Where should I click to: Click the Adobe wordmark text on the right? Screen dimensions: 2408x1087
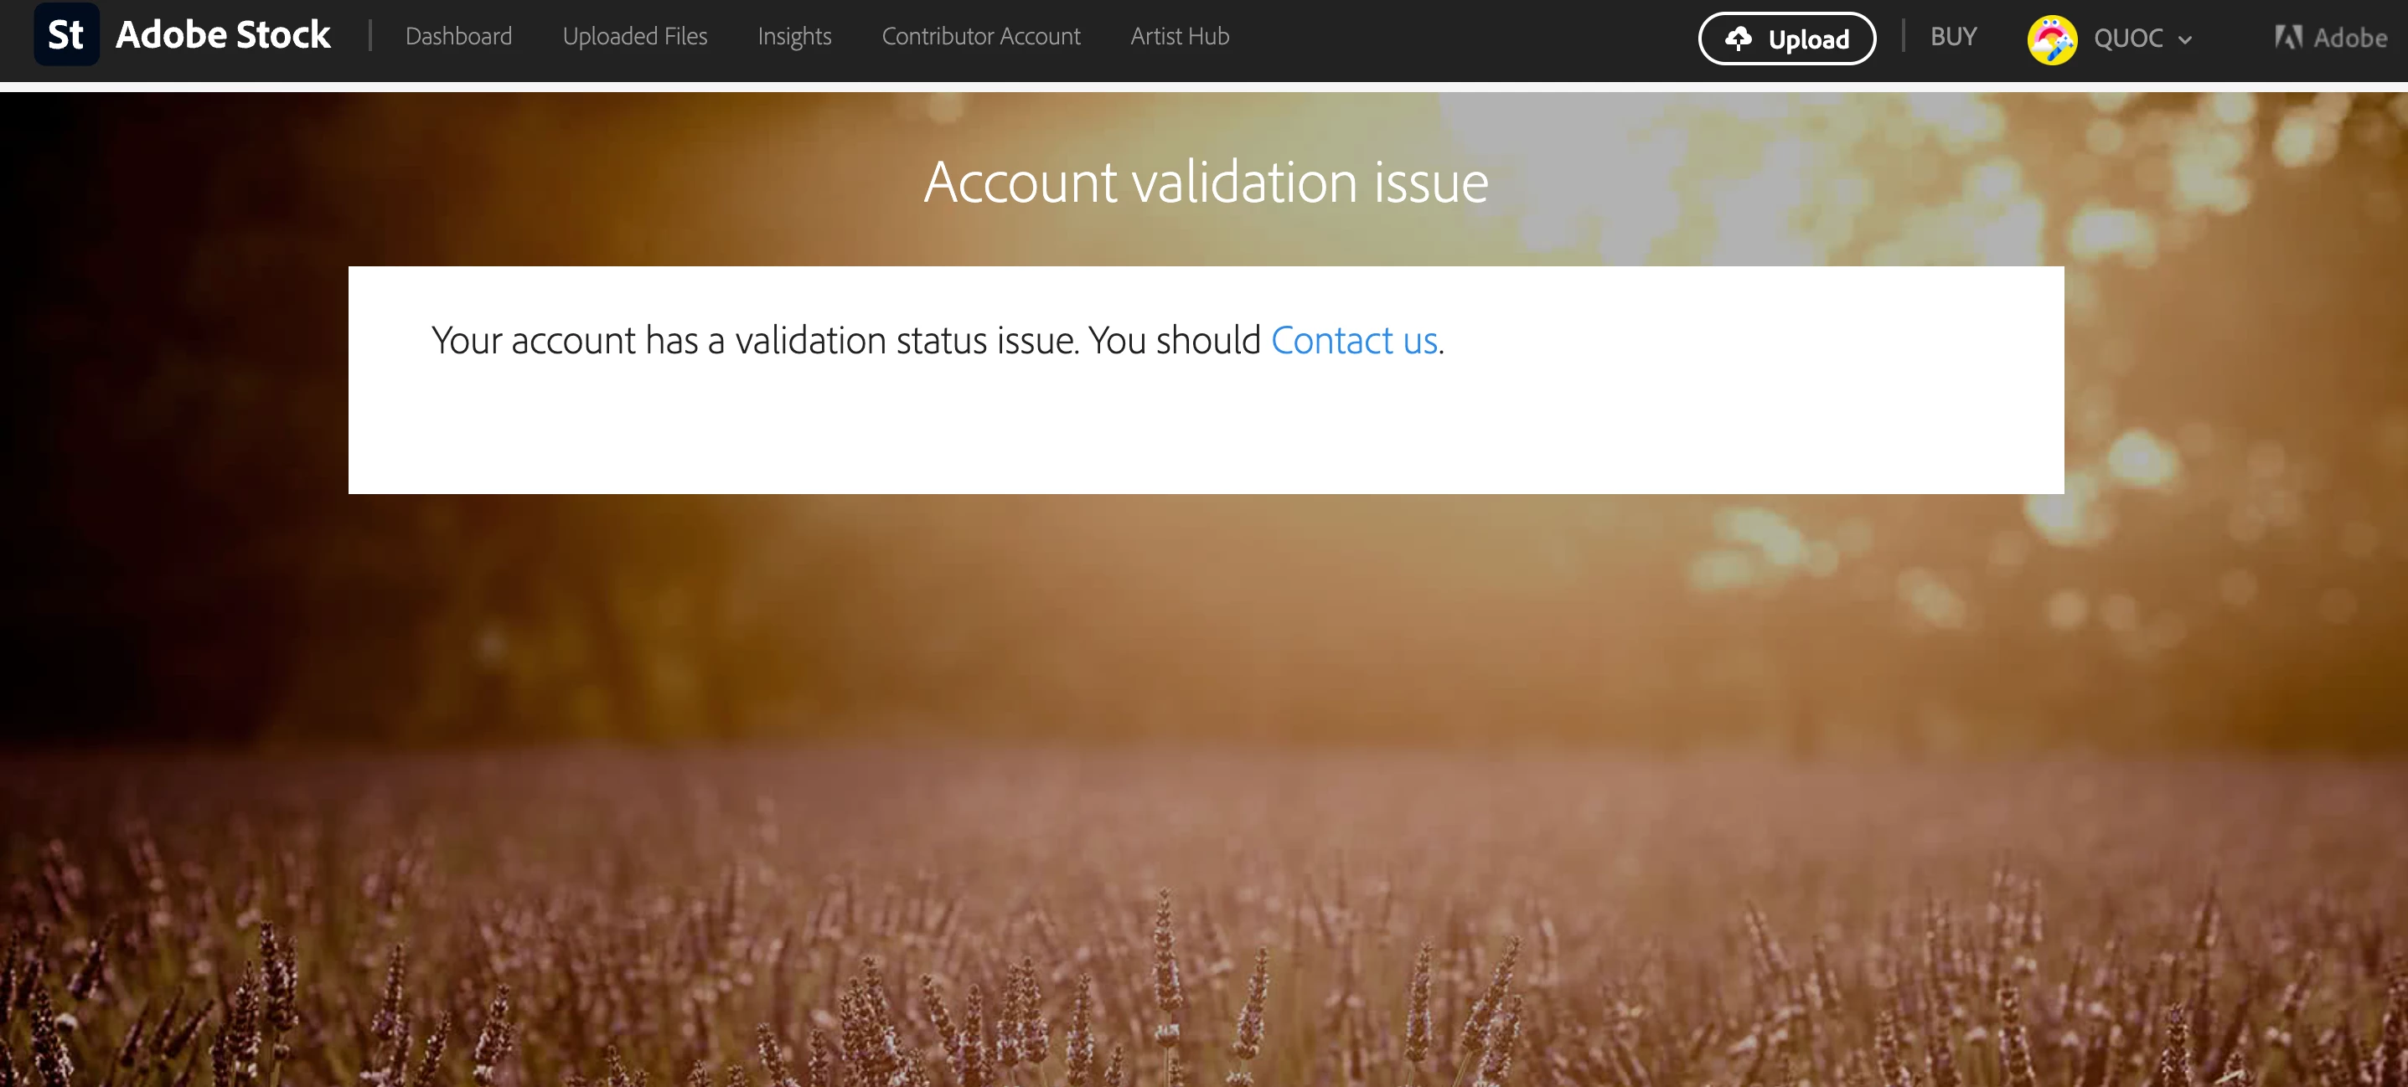click(x=2350, y=38)
